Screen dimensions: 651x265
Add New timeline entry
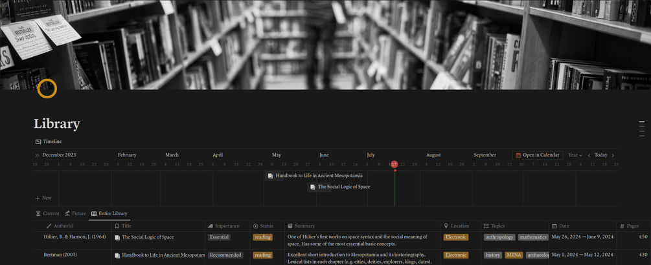pyautogui.click(x=43, y=198)
